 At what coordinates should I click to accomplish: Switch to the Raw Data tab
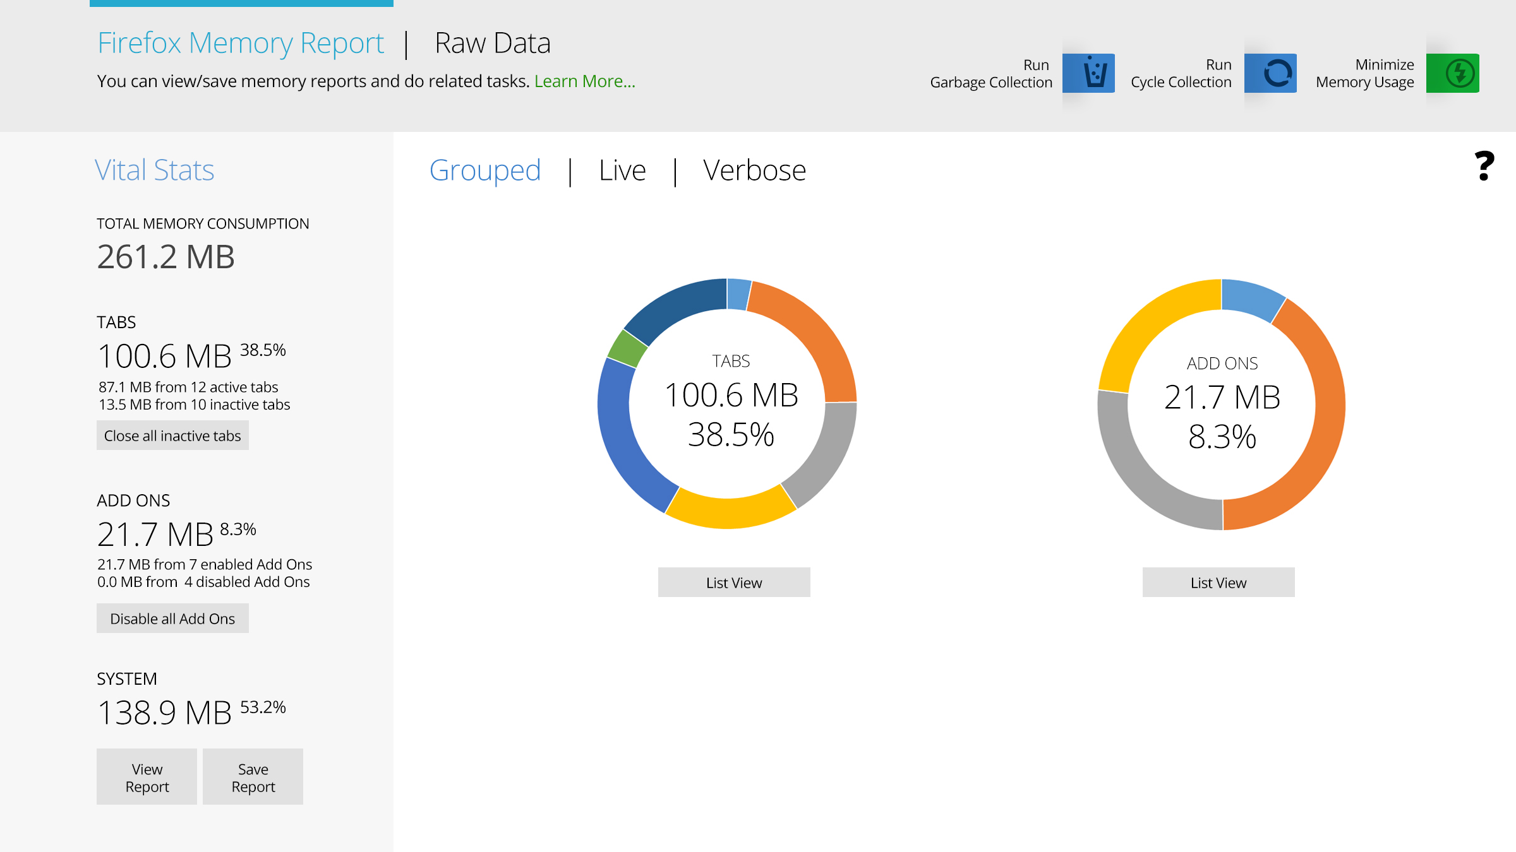click(493, 43)
